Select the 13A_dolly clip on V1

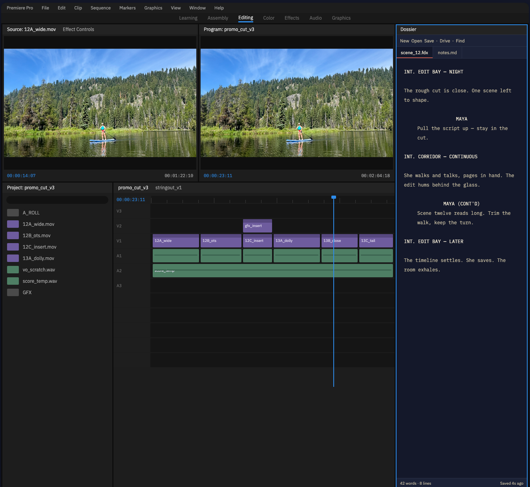coord(297,241)
